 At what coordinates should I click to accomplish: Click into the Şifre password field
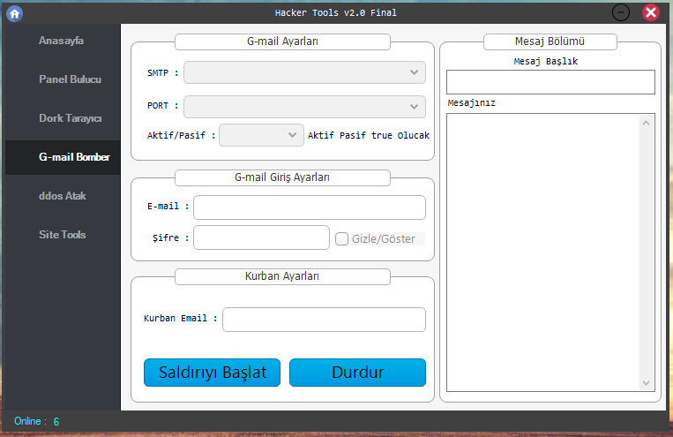(261, 237)
